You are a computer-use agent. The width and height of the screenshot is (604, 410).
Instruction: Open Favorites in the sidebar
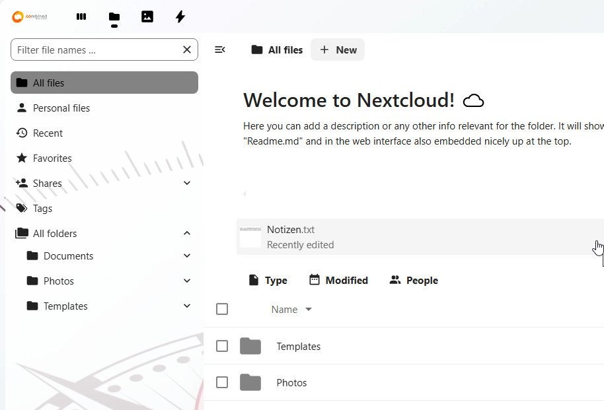point(52,158)
